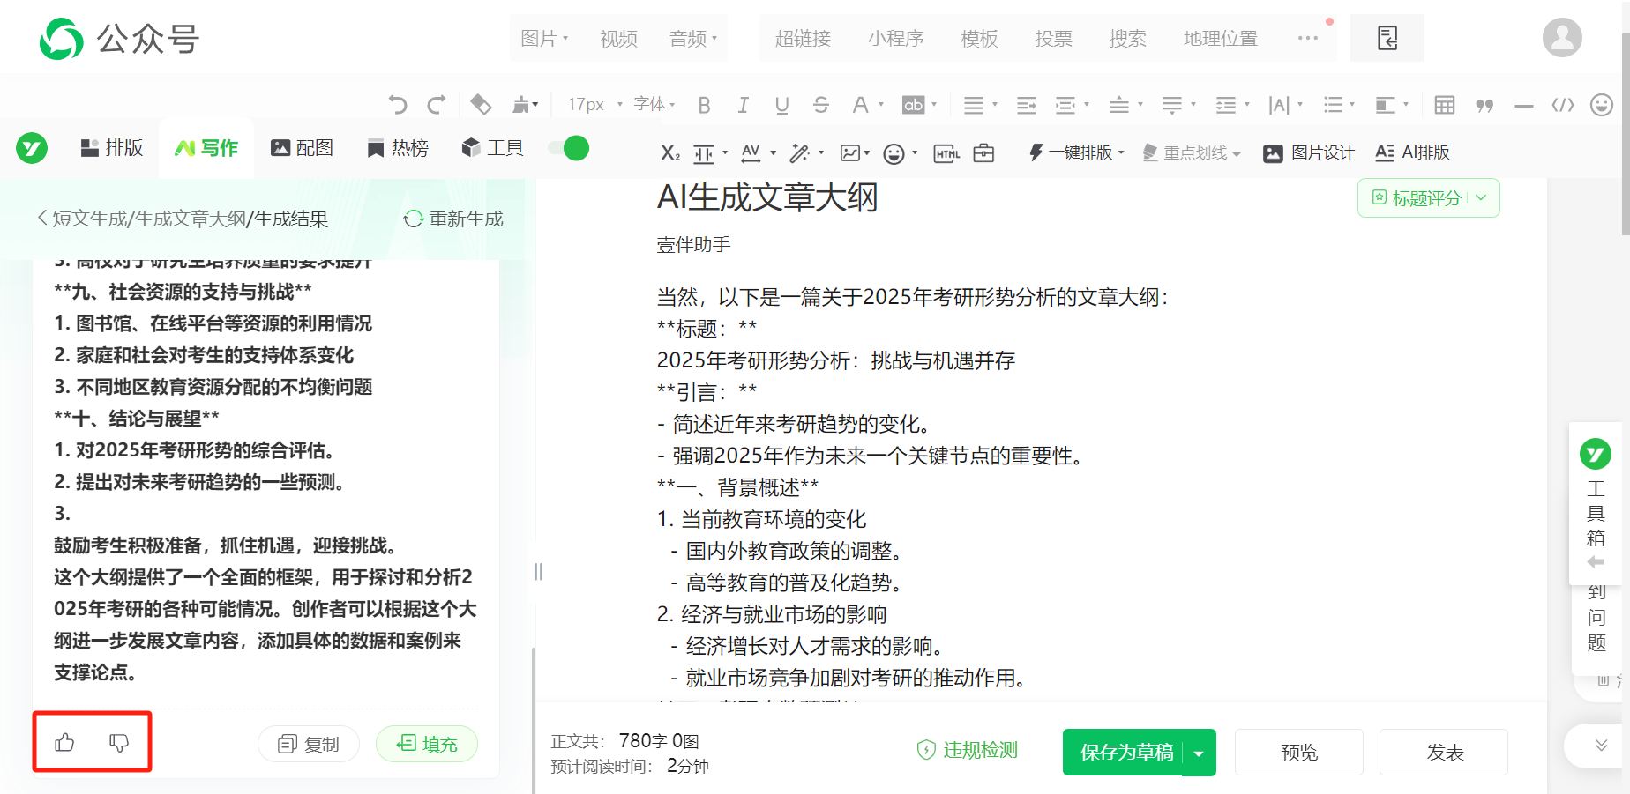This screenshot has width=1630, height=794.
Task: Click the 搜索 search option
Action: [x=1127, y=38]
